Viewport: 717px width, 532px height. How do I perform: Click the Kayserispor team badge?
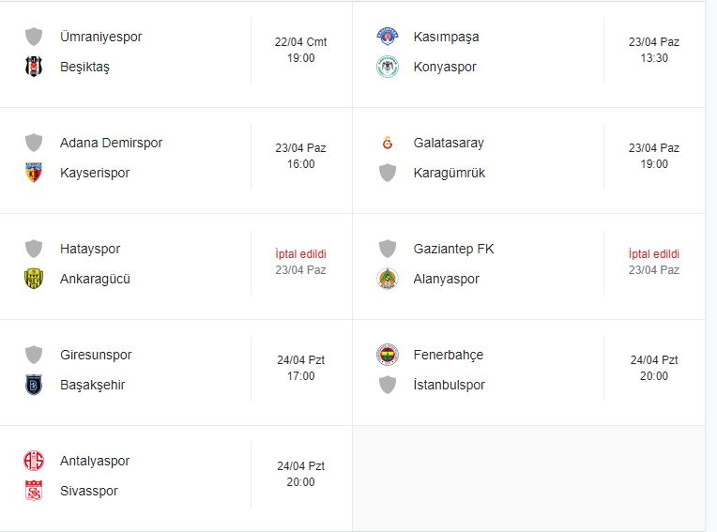point(34,173)
